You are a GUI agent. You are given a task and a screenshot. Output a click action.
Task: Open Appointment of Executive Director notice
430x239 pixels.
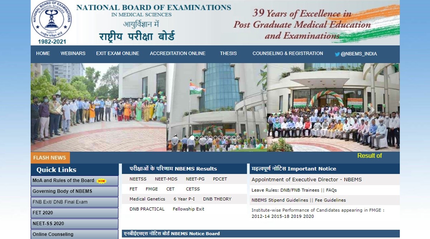(306, 180)
